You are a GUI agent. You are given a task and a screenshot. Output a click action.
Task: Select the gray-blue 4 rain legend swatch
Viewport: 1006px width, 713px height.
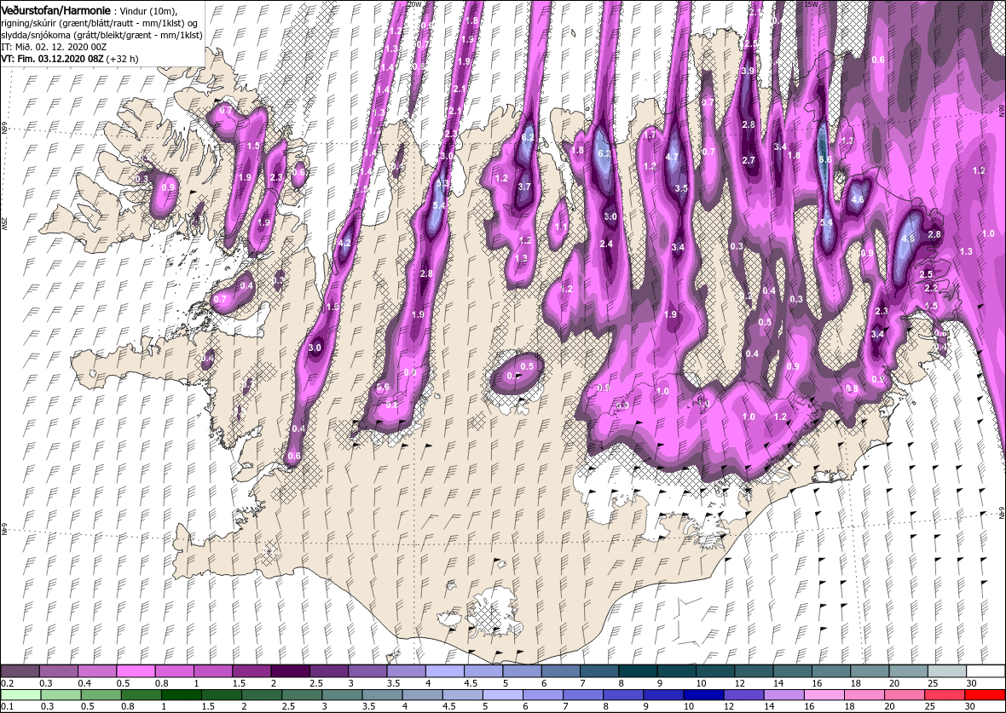click(x=422, y=695)
